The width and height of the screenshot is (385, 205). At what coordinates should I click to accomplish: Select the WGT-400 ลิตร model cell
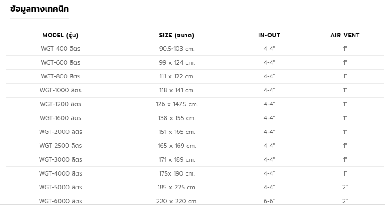tap(60, 49)
